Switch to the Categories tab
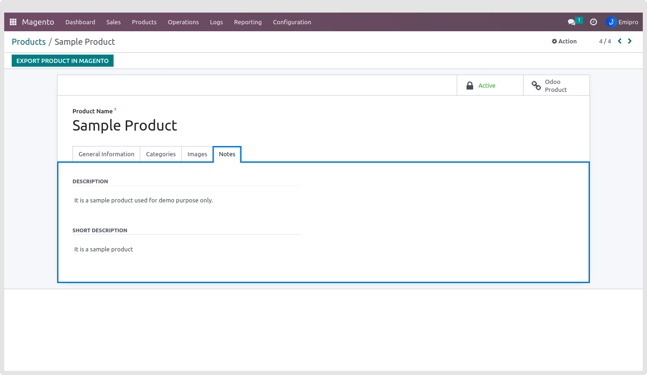Image resolution: width=647 pixels, height=375 pixels. (x=161, y=154)
